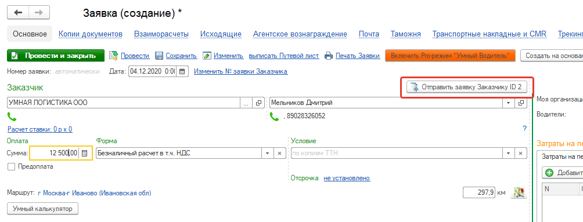Open Агентское вознаграждение tab
The width and height of the screenshot is (583, 222).
pyautogui.click(x=300, y=34)
